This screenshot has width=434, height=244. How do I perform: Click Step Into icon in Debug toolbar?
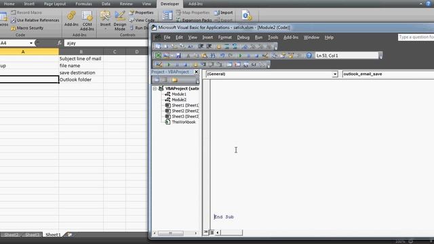[203, 64]
